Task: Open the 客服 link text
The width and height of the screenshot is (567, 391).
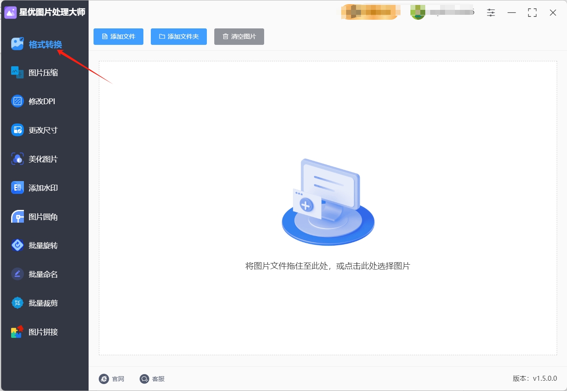Action: pos(158,379)
